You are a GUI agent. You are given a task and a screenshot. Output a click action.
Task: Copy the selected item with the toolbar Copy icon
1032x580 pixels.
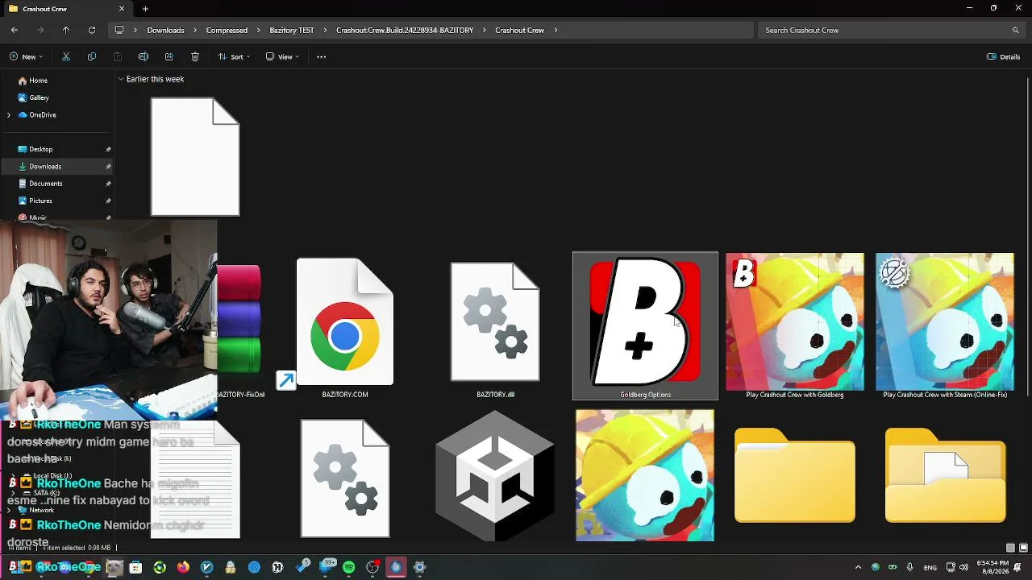tap(92, 56)
